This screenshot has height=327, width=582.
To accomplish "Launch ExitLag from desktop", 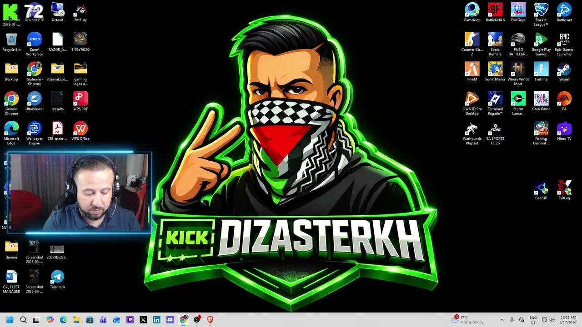I will click(x=564, y=190).
